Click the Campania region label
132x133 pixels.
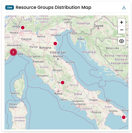(x=86, y=109)
